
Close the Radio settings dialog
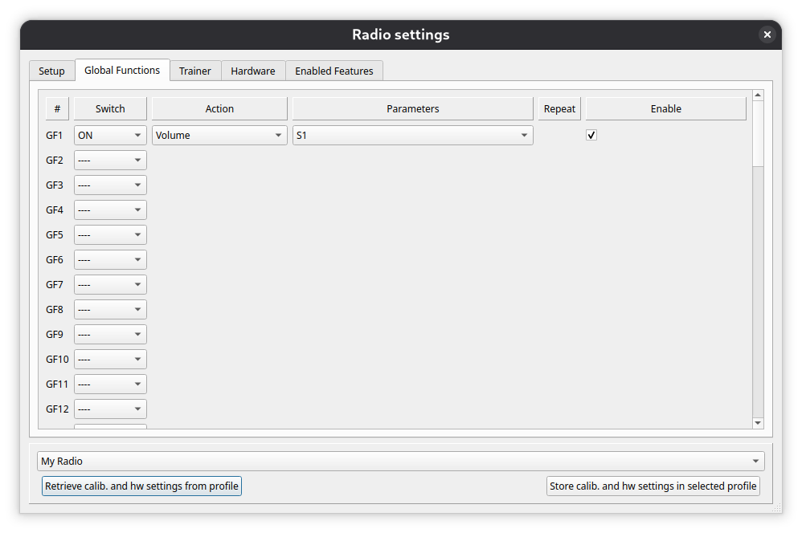tap(767, 35)
